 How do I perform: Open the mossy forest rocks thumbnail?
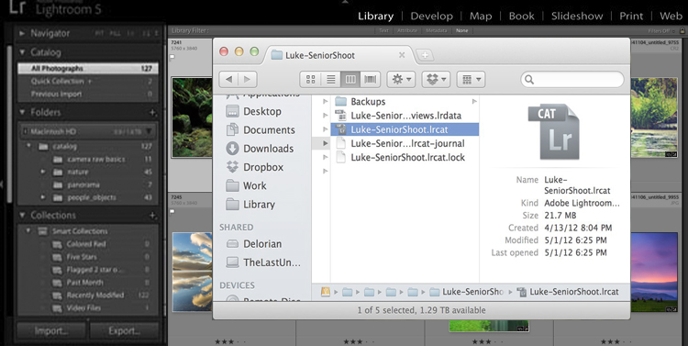192,117
